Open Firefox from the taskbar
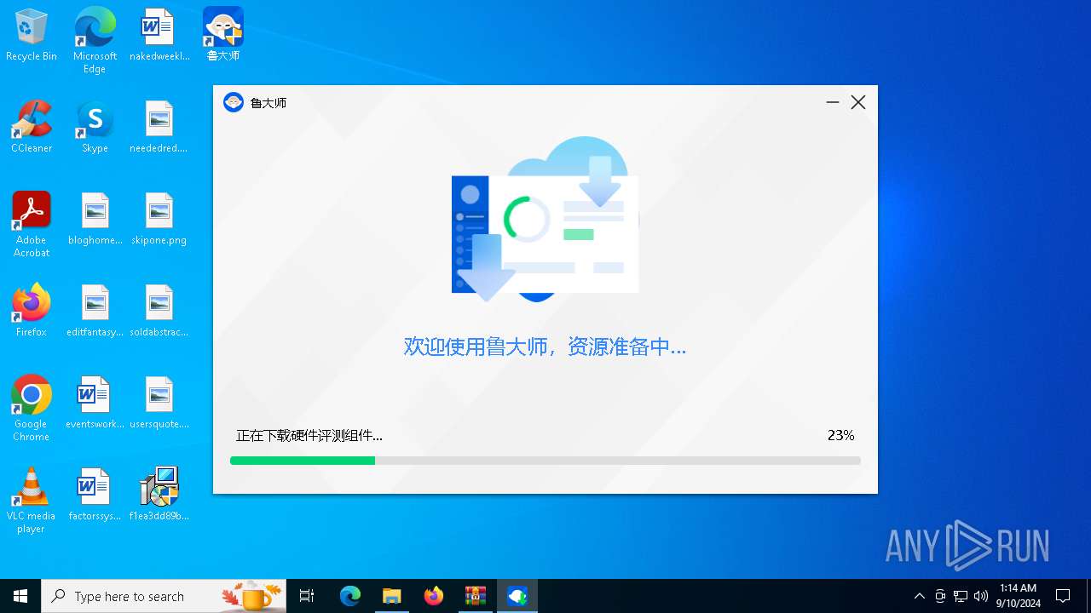This screenshot has height=613, width=1091. point(434,596)
